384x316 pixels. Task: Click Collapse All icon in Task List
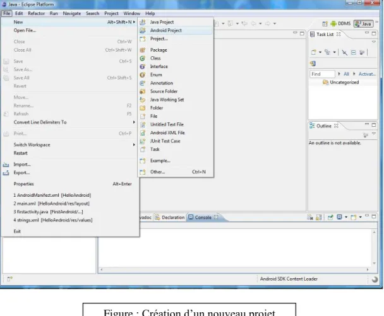coord(353,52)
